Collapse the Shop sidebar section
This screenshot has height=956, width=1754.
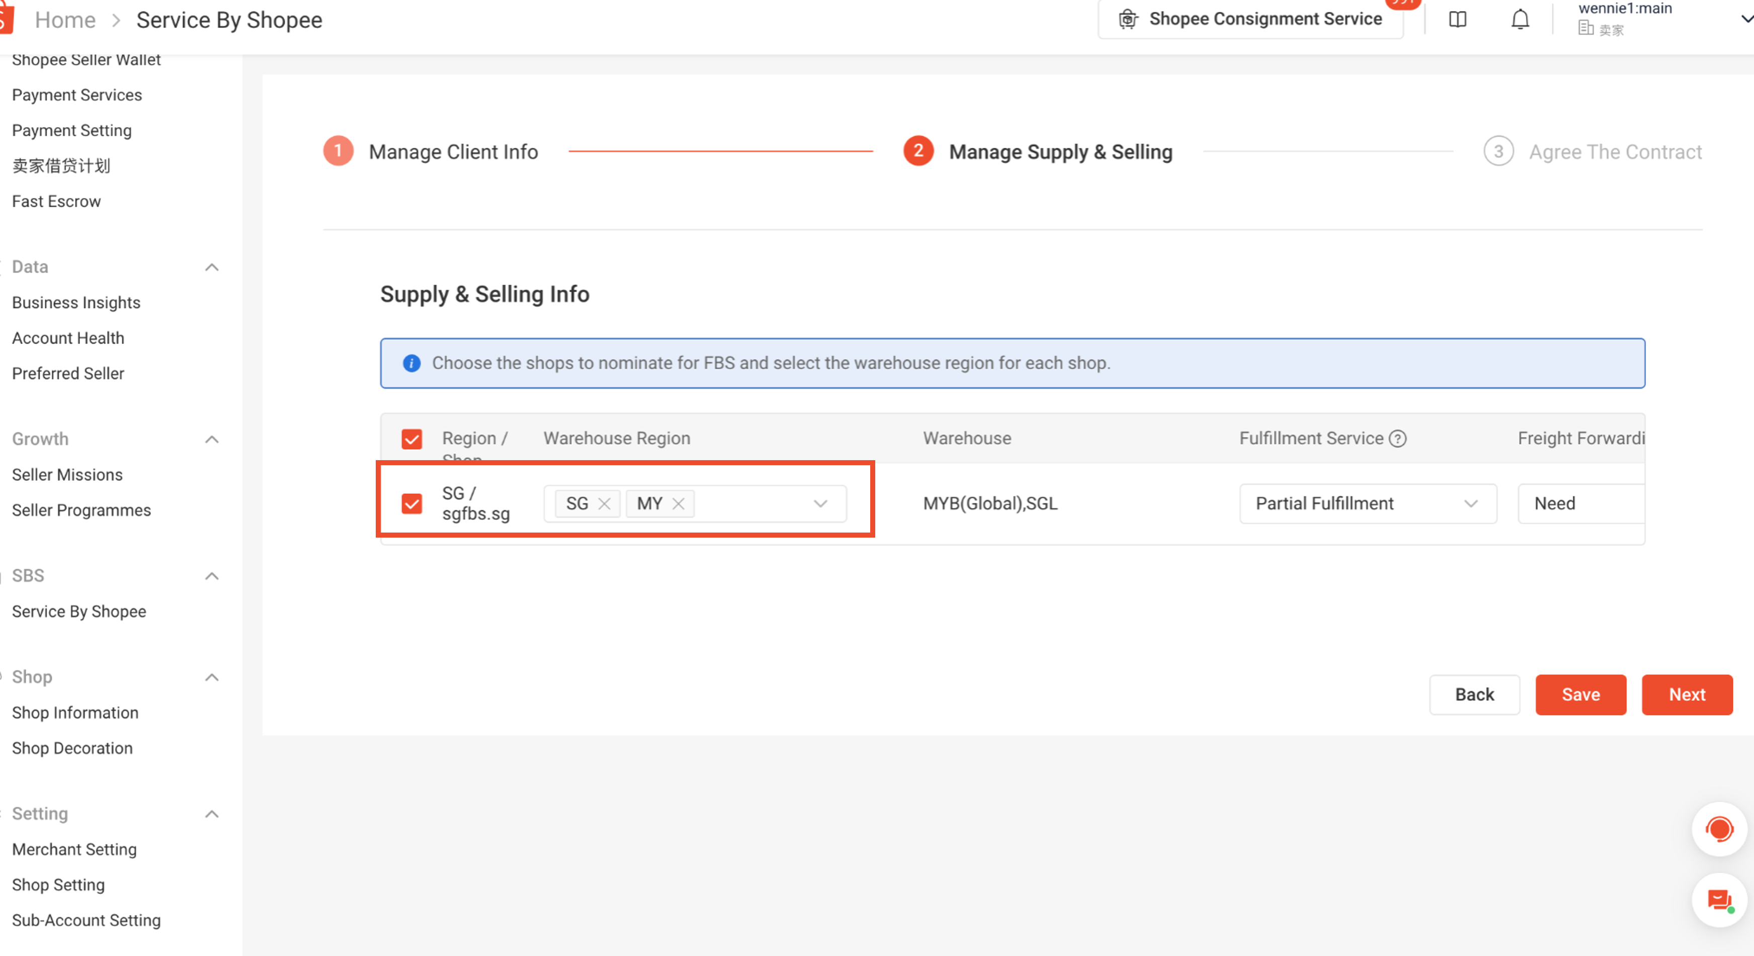[x=212, y=677]
